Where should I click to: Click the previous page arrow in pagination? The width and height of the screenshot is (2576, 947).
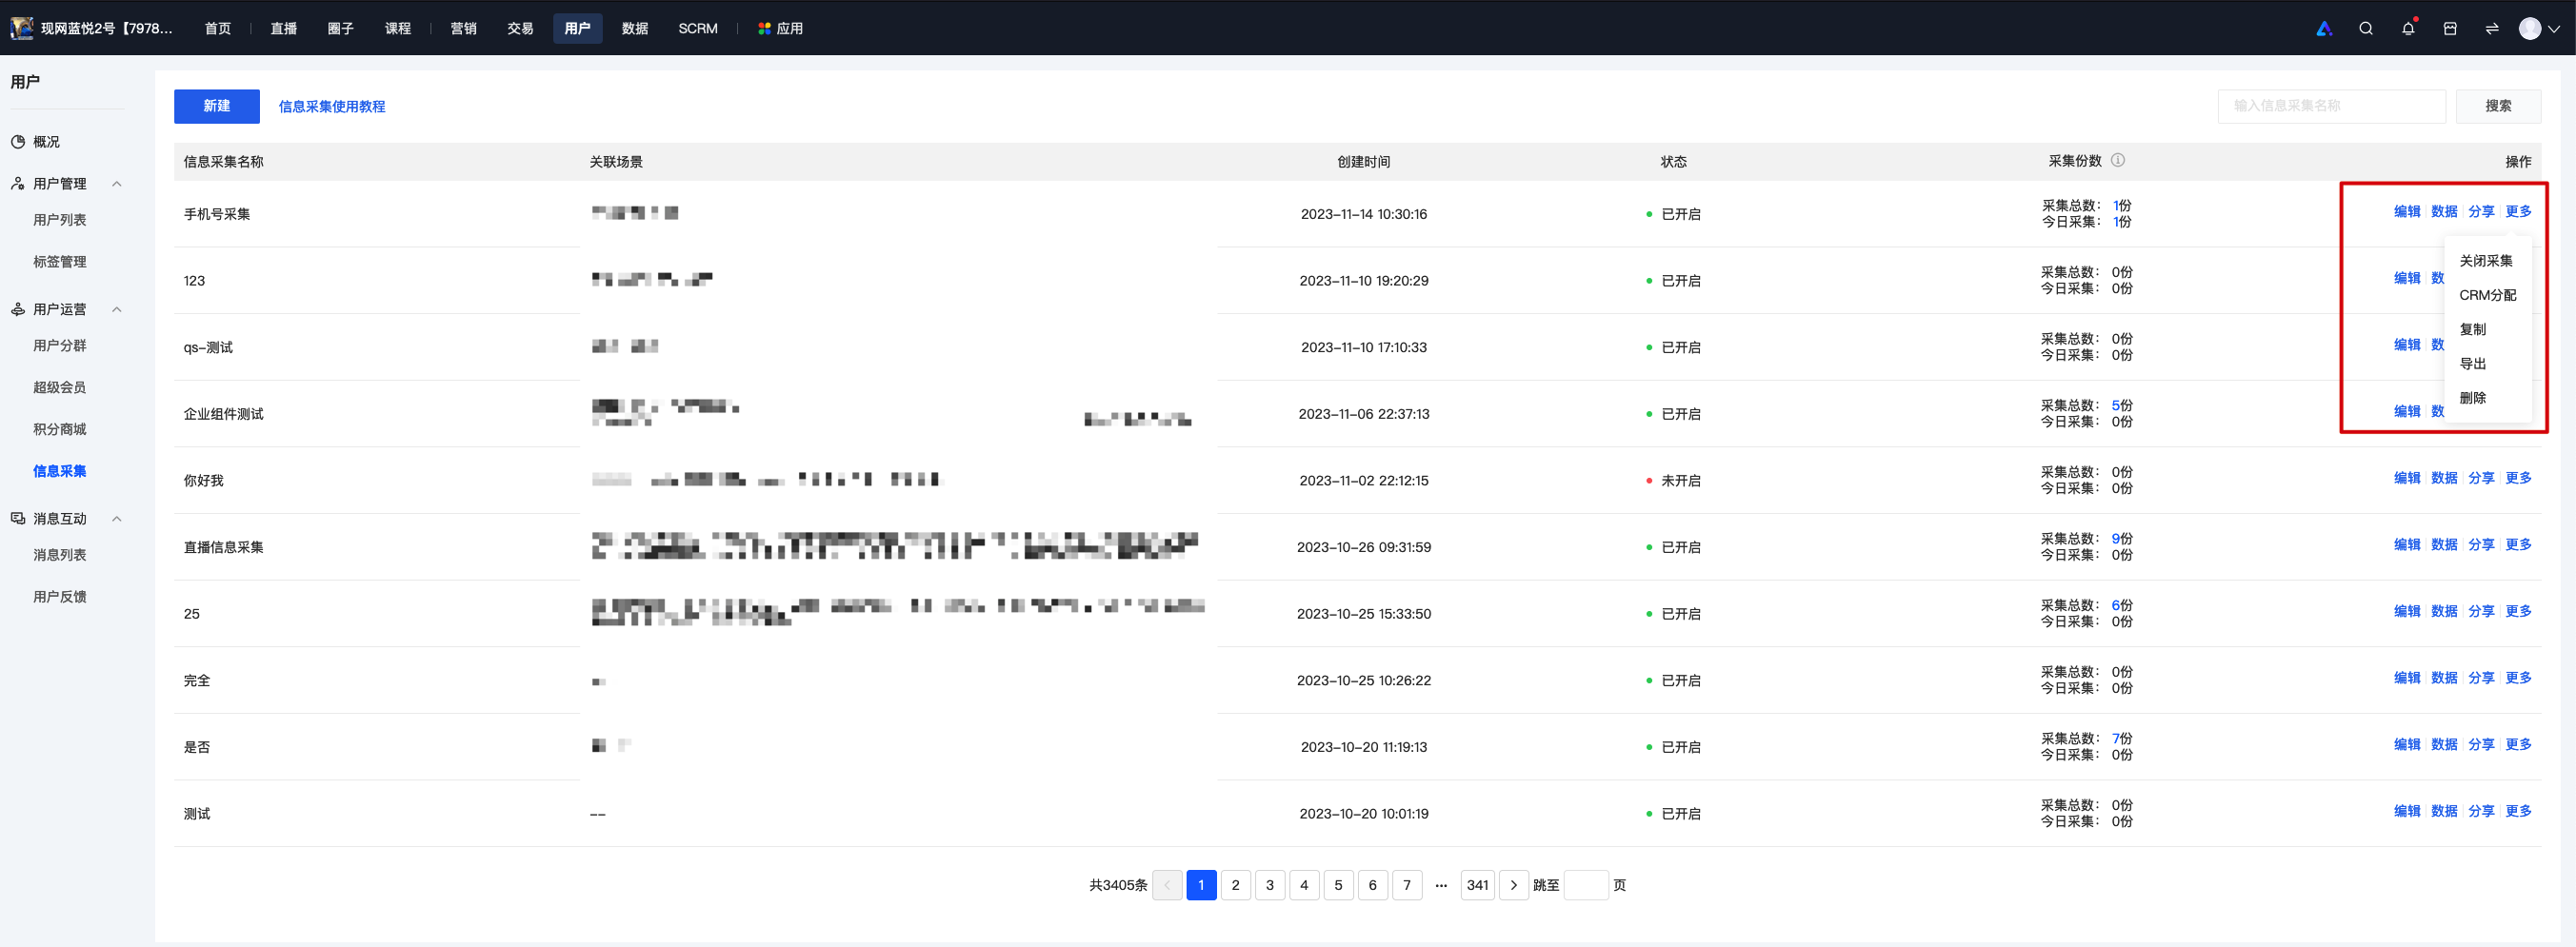pos(1167,885)
